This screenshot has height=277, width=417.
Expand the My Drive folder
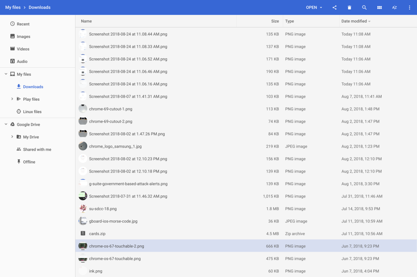click(x=12, y=137)
